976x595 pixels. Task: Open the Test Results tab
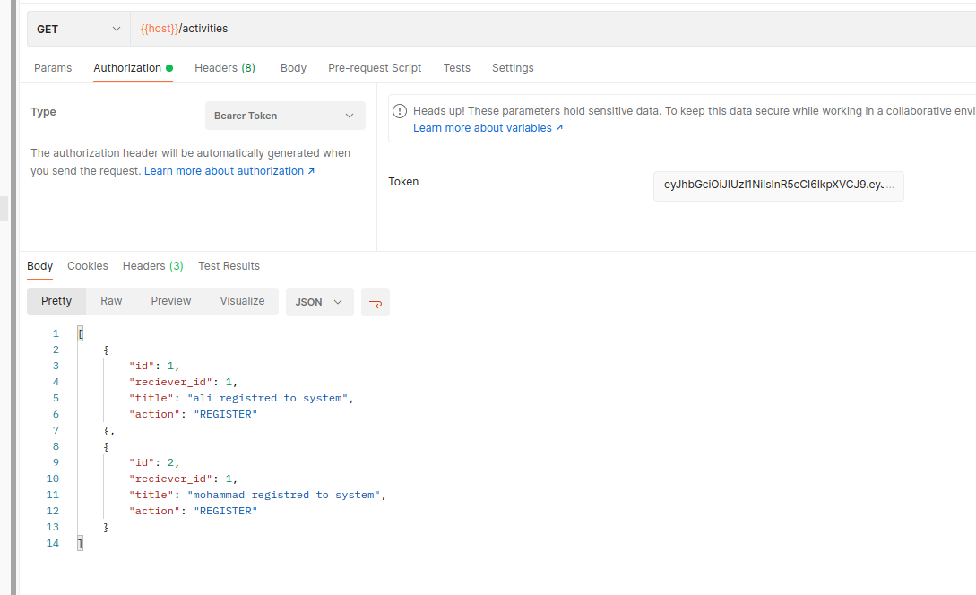(229, 265)
